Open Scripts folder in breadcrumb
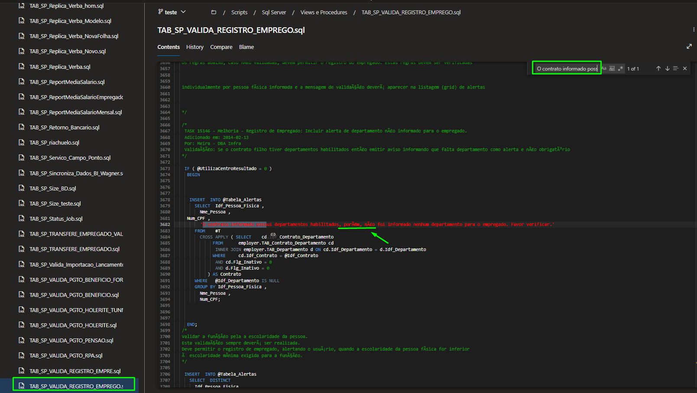Viewport: 697px width, 393px height. 239,12
